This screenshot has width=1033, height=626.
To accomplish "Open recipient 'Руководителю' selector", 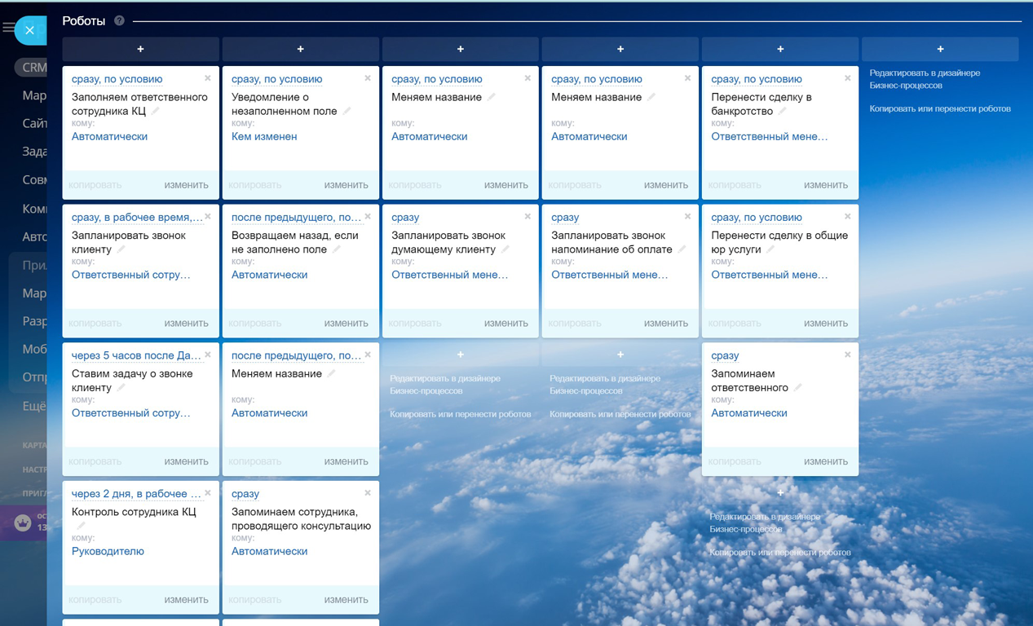I will [x=108, y=552].
